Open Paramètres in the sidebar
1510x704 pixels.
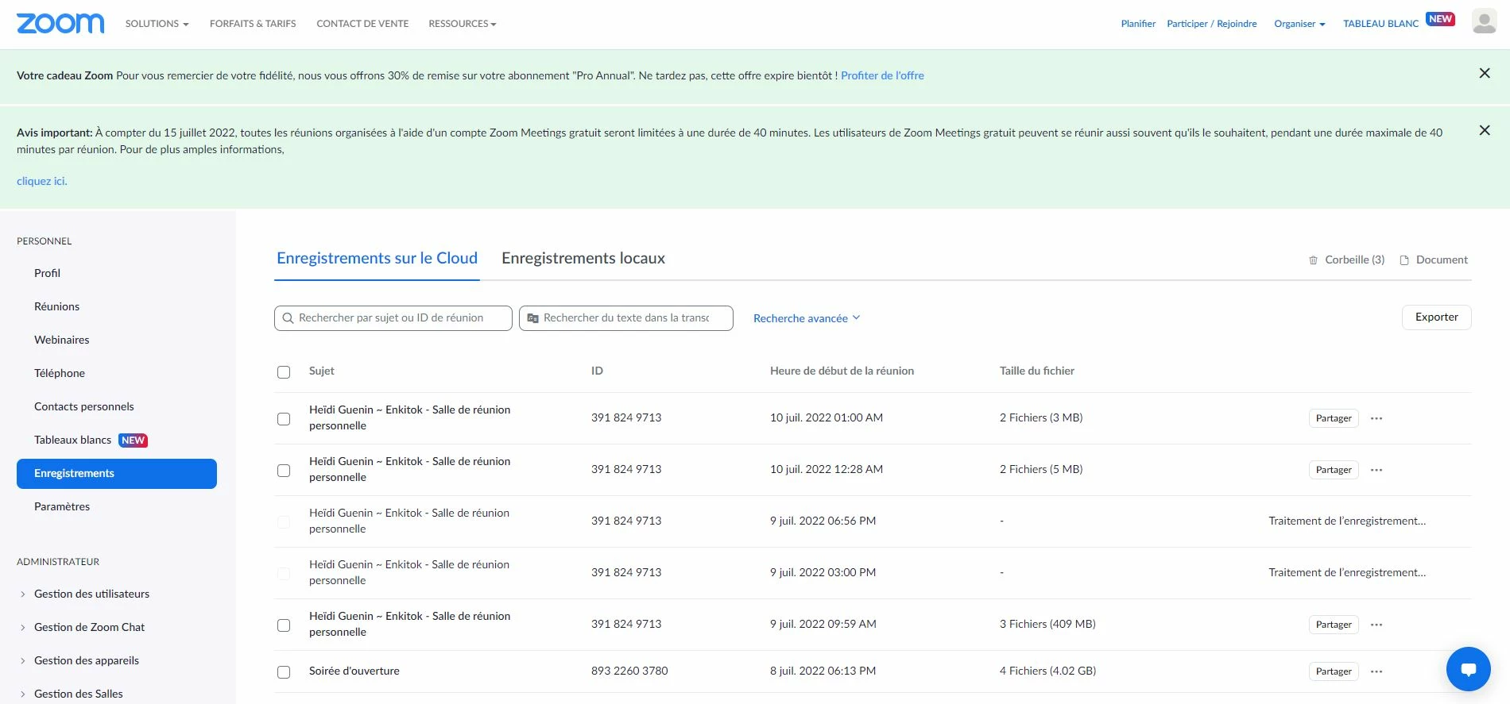tap(62, 506)
